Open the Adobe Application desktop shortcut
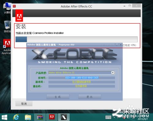 [x=6, y=47]
